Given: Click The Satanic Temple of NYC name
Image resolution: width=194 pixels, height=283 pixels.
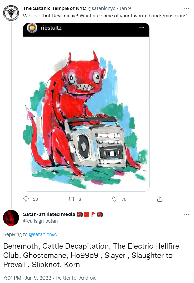Looking at the screenshot, I should pyautogui.click(x=55, y=8).
